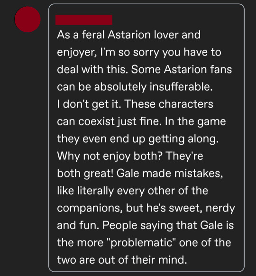Screen dimensions: 256x276
Task: Select the phrase "I don't get it"
Action: point(89,104)
